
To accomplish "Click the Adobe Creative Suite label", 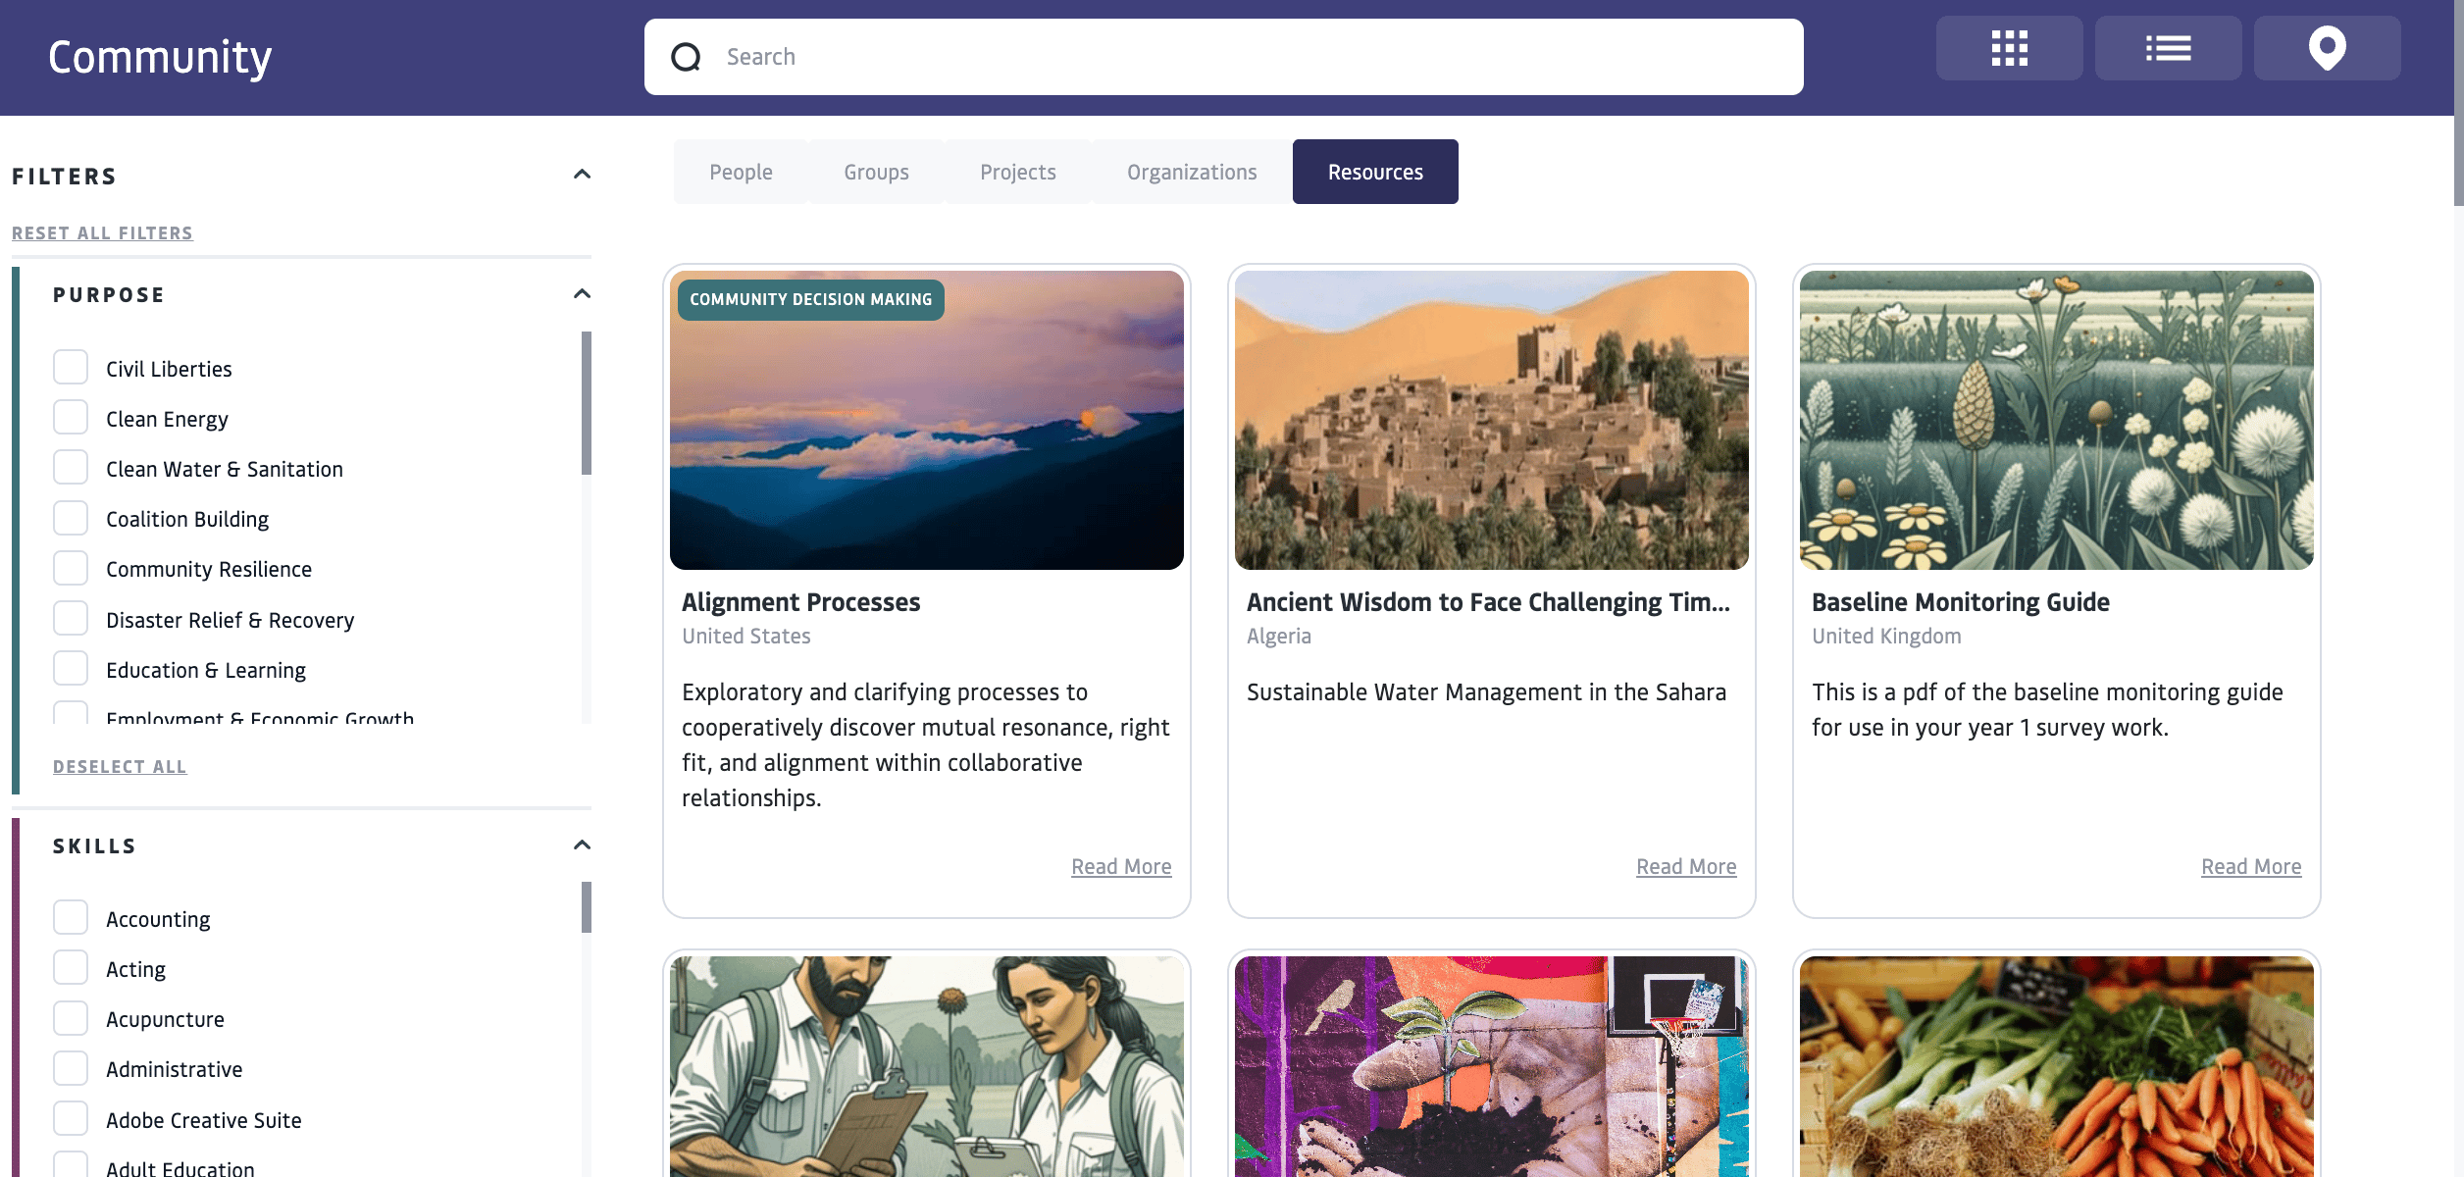I will point(204,1120).
